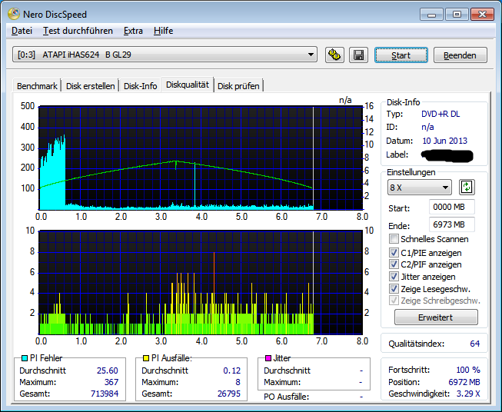Click the PO Ausfälle label

tap(286, 397)
